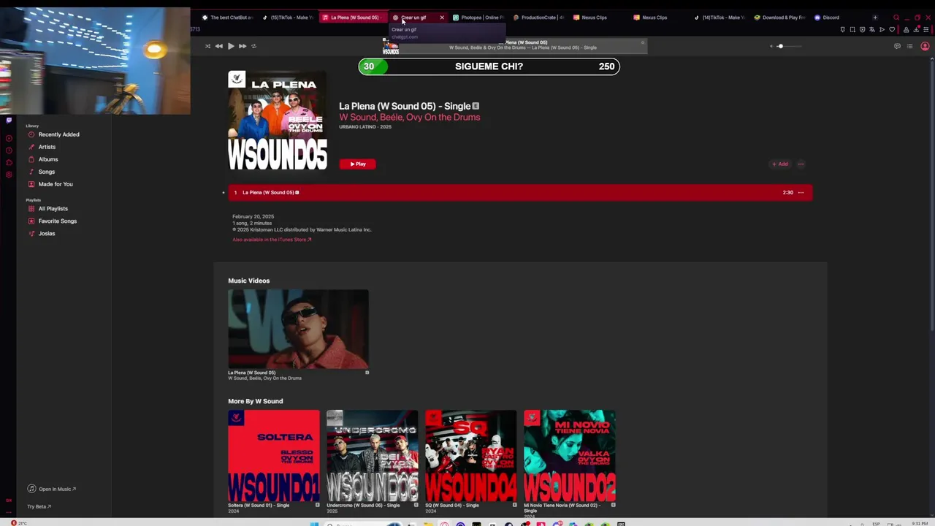Open a new browser tab
The height and width of the screenshot is (526, 935).
[x=875, y=18]
